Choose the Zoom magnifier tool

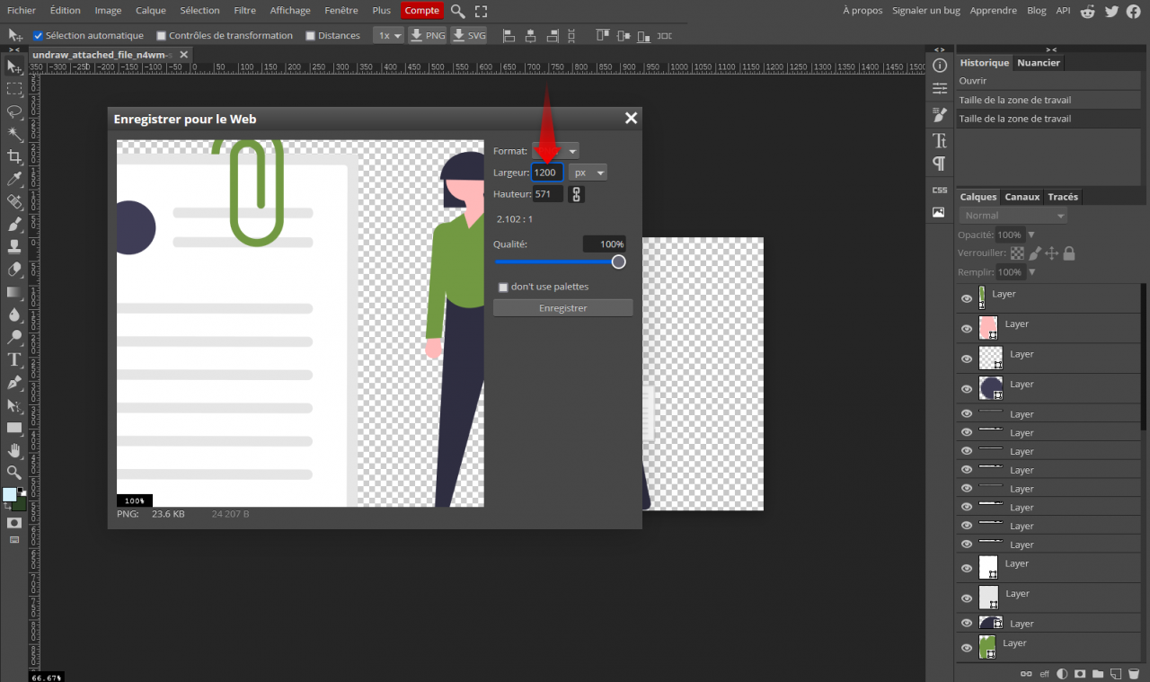tap(14, 473)
